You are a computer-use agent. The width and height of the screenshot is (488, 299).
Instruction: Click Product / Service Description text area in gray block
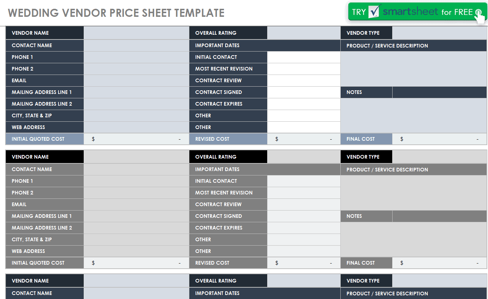(414, 193)
